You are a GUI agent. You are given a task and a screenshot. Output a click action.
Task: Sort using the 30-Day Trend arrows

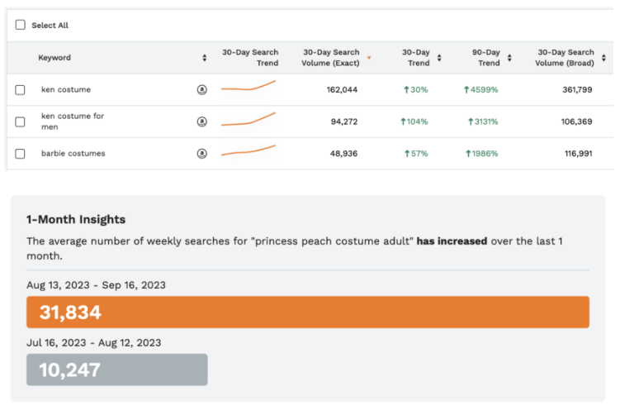click(439, 58)
